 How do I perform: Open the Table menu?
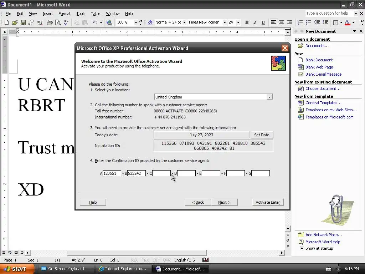click(x=96, y=14)
